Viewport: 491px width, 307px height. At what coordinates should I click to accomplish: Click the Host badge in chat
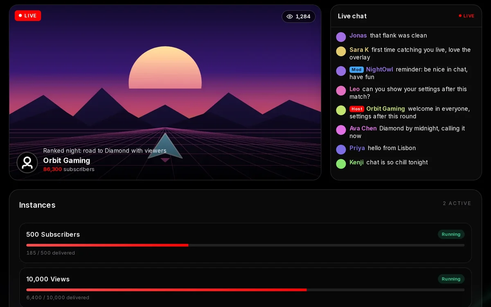point(357,109)
